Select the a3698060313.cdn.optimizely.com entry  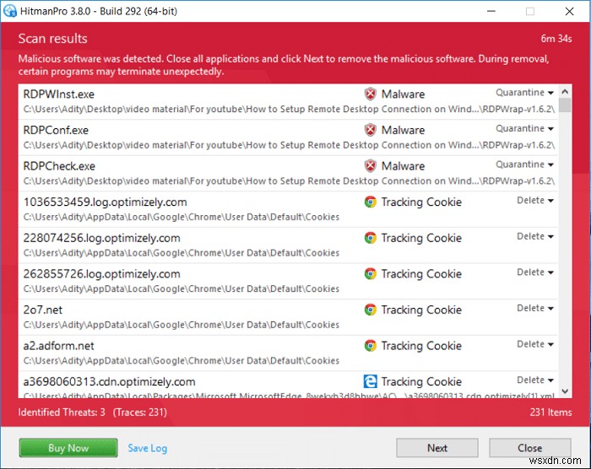(109, 382)
